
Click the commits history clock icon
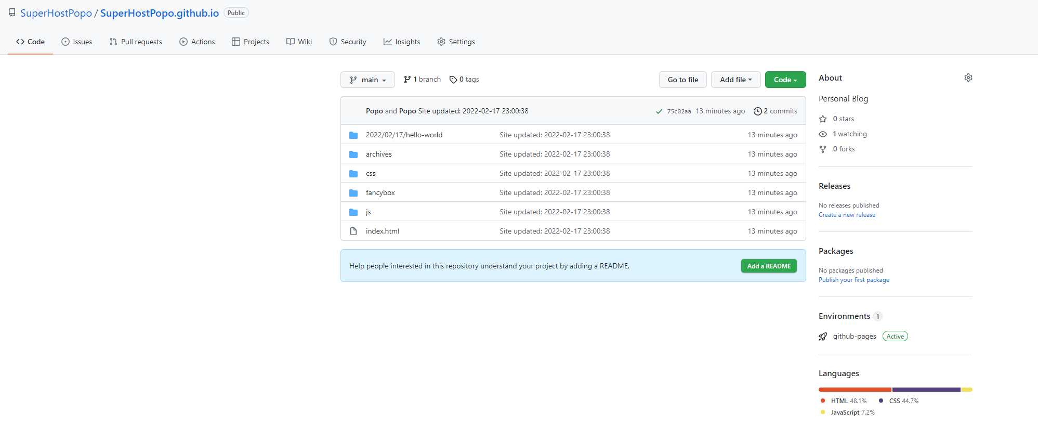758,111
